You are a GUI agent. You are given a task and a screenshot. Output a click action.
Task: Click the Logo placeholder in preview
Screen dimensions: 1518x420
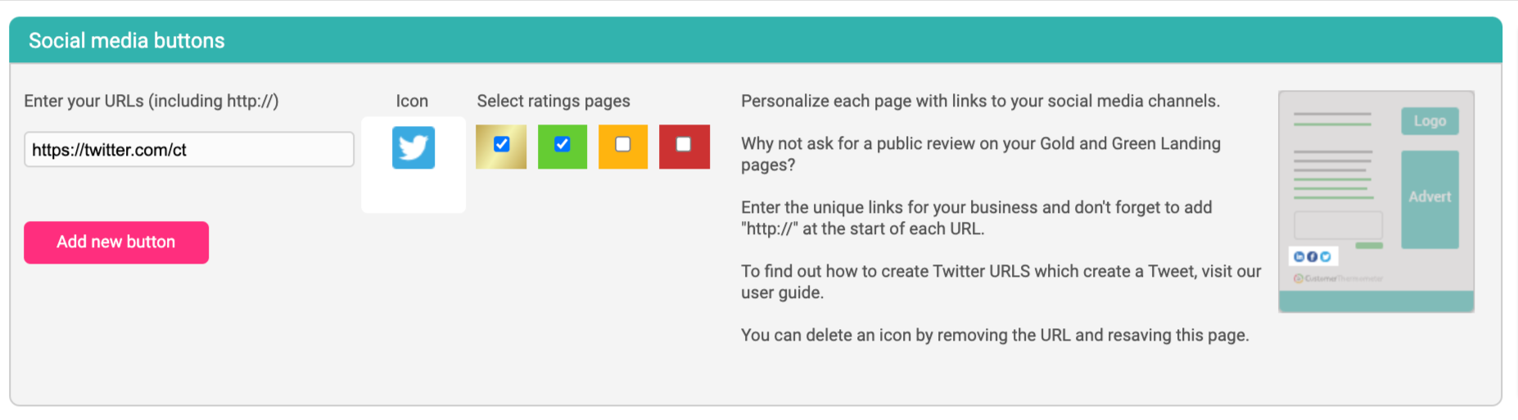pyautogui.click(x=1430, y=121)
